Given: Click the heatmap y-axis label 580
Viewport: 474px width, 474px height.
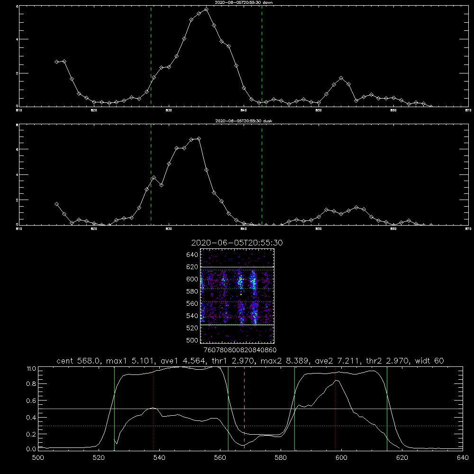Looking at the screenshot, I should tap(192, 292).
